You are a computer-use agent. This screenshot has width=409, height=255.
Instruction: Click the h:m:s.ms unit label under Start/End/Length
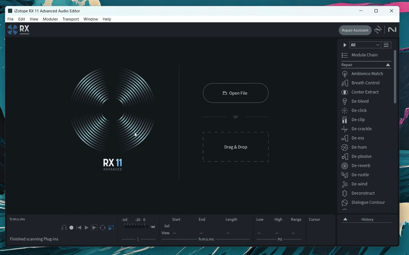(206, 239)
